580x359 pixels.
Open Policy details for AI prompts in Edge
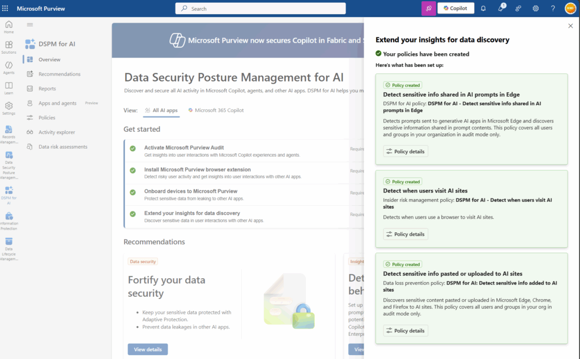point(406,152)
